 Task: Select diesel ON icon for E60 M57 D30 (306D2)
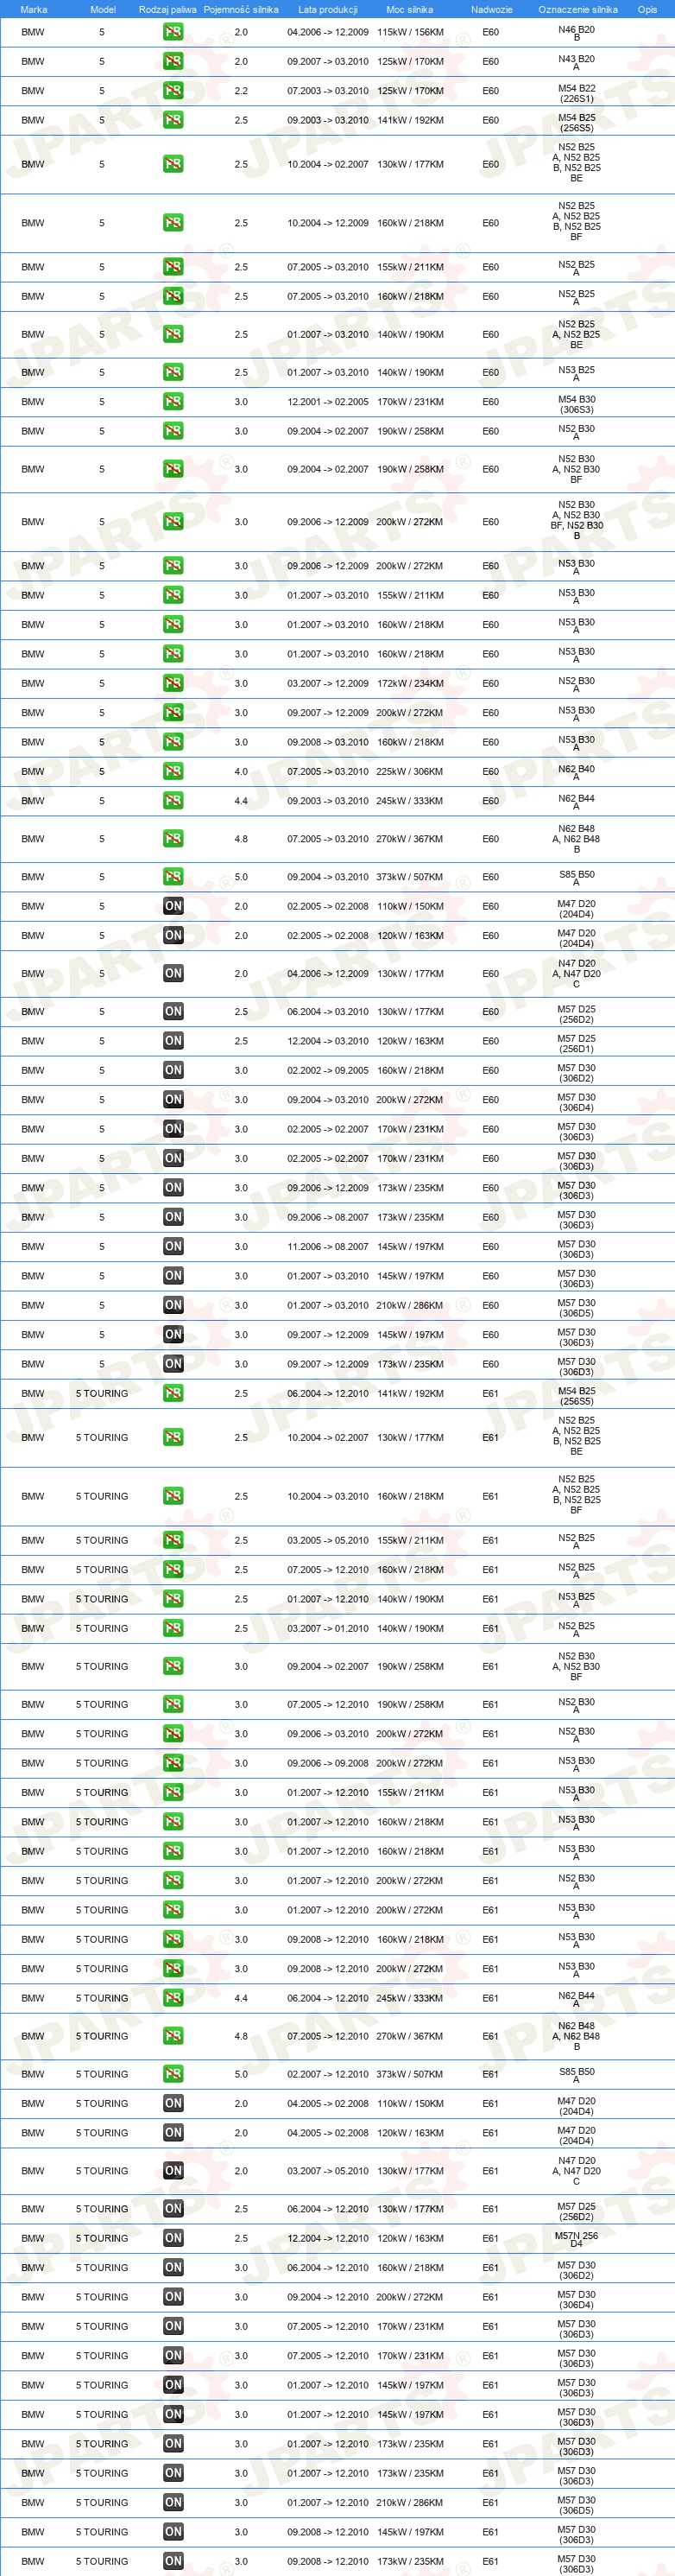[x=173, y=1070]
